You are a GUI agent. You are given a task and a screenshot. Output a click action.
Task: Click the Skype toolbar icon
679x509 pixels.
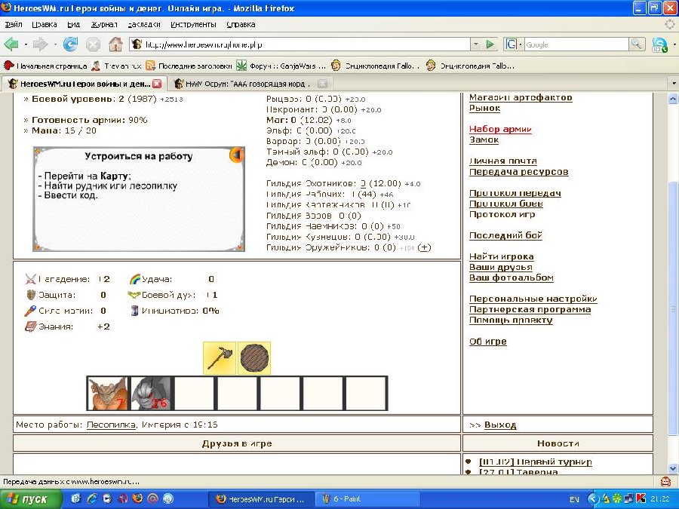point(659,44)
